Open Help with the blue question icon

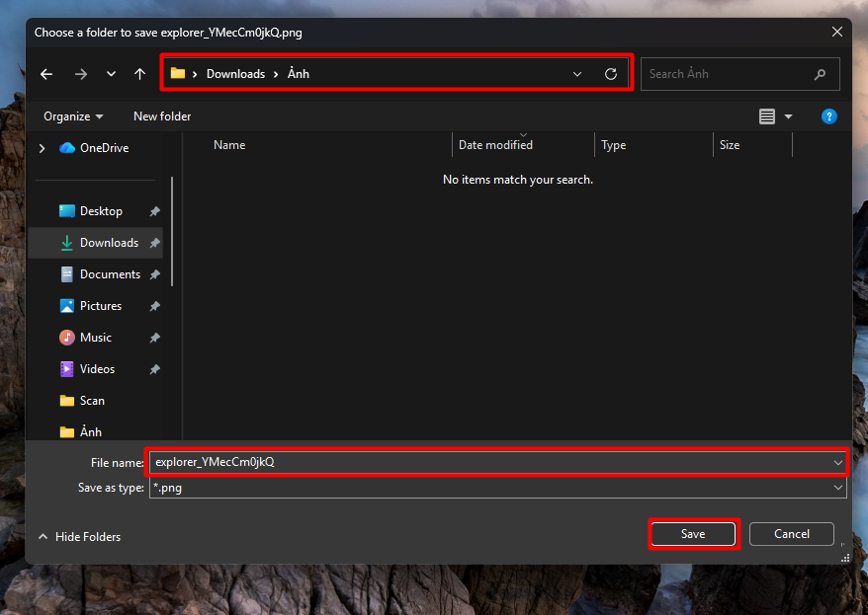[x=828, y=116]
